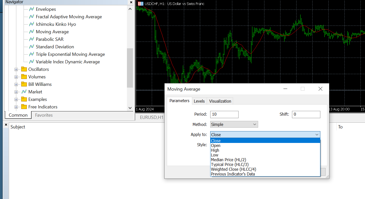This screenshot has width=365, height=199.
Task: Expand the Market tree node
Action: click(x=16, y=92)
